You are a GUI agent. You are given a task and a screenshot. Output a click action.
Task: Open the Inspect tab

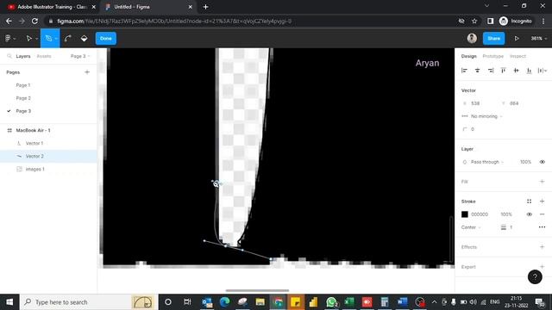pos(517,56)
